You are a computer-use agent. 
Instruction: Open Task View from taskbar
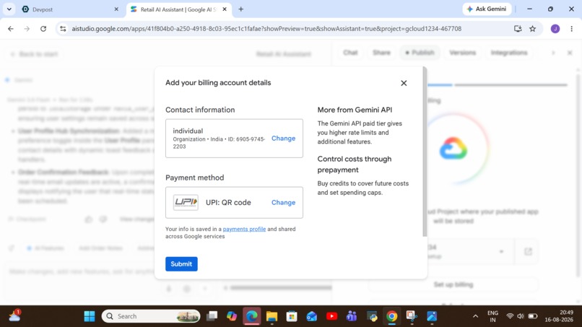212,316
